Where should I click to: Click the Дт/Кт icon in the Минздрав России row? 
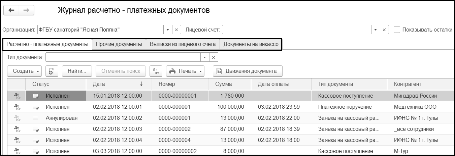pos(17,96)
